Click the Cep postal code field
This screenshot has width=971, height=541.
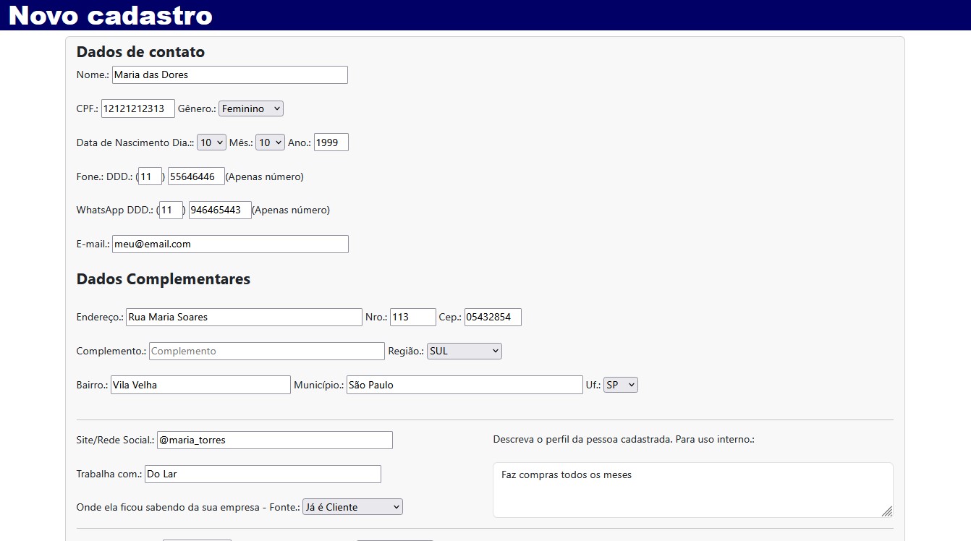click(492, 318)
